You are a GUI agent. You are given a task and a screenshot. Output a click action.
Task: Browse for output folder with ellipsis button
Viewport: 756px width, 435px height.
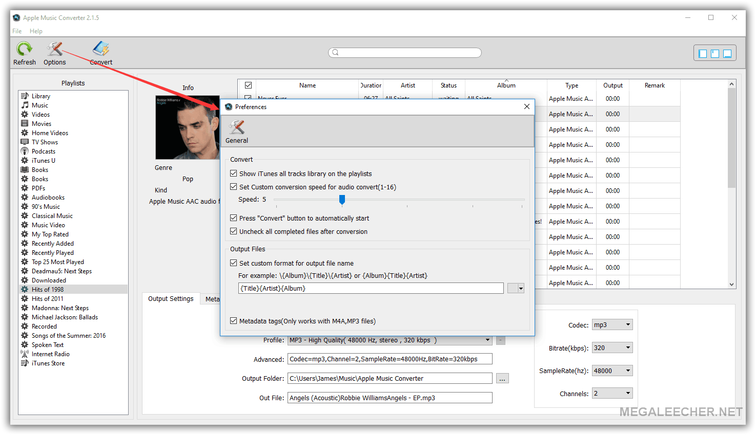coord(502,379)
